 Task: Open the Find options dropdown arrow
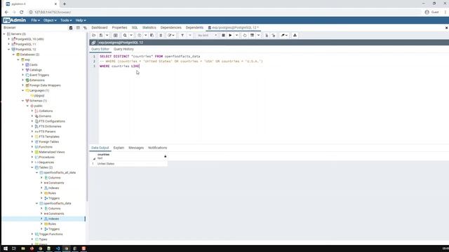131,36
